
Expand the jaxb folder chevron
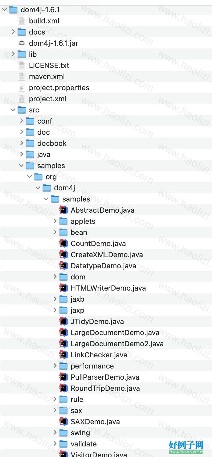(x=55, y=299)
